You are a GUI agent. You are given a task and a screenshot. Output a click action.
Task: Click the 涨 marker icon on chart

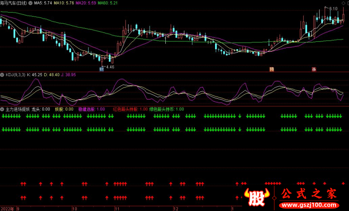314,69
